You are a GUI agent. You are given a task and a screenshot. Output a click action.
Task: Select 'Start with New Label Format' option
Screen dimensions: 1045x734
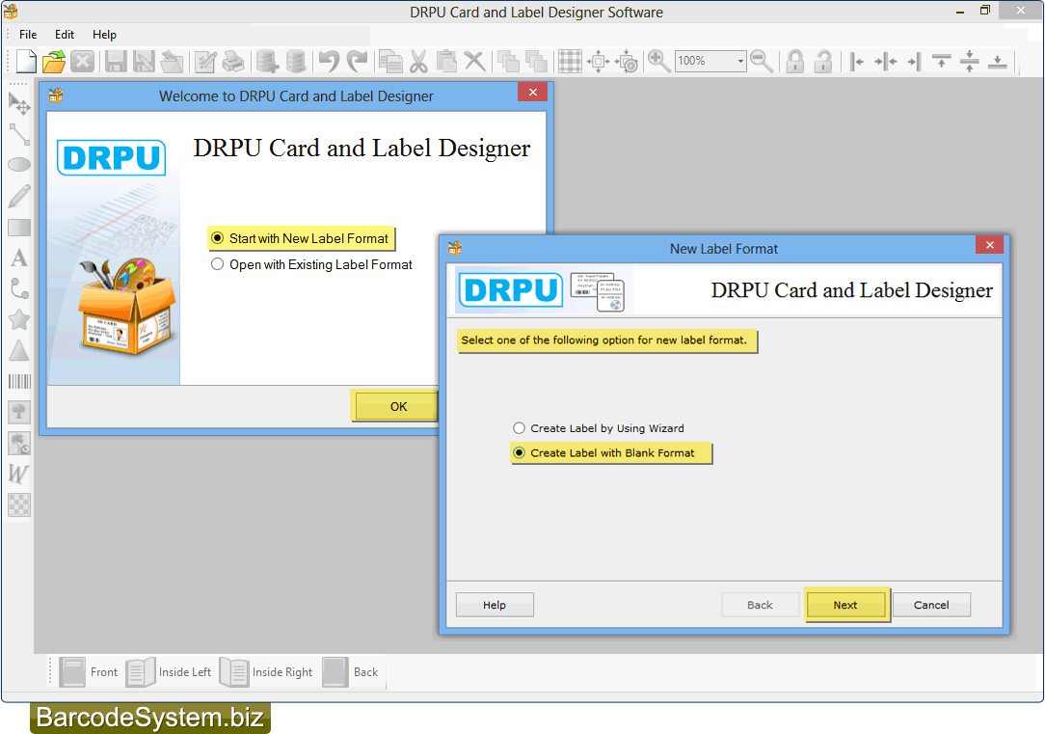coord(301,238)
